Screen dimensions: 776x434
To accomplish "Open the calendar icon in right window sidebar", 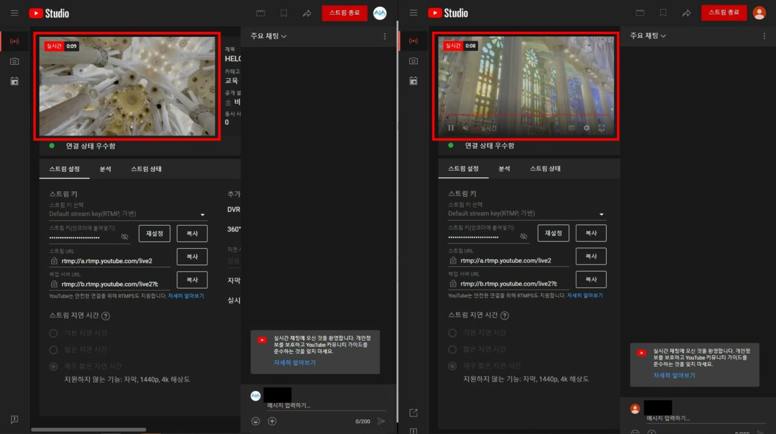I will 413,81.
